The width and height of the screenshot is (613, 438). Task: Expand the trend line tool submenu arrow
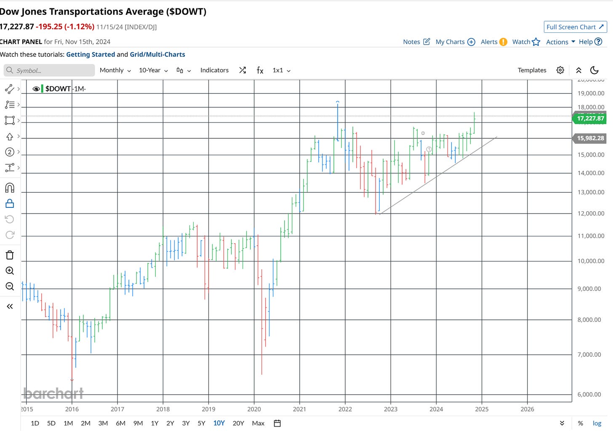pos(19,89)
